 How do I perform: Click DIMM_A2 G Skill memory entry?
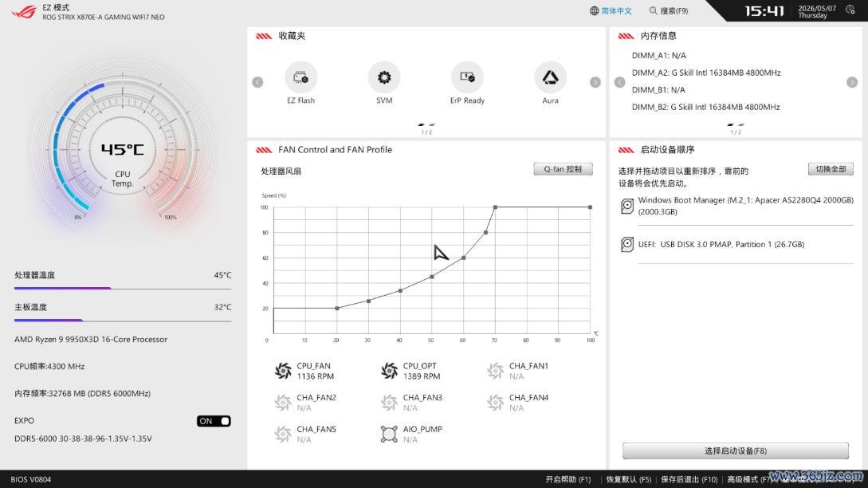click(706, 73)
